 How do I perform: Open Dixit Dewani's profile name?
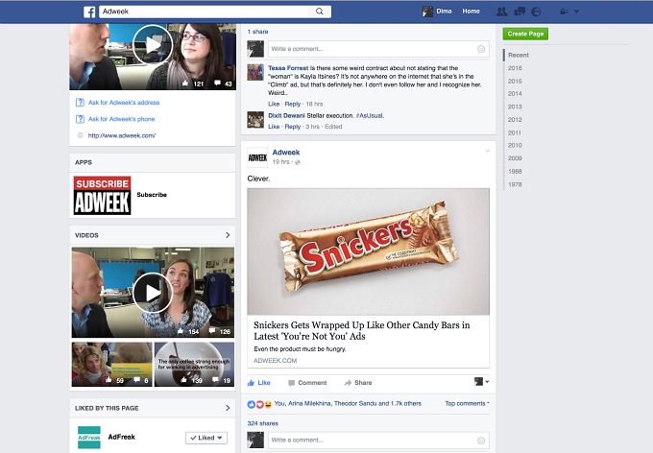(286, 116)
